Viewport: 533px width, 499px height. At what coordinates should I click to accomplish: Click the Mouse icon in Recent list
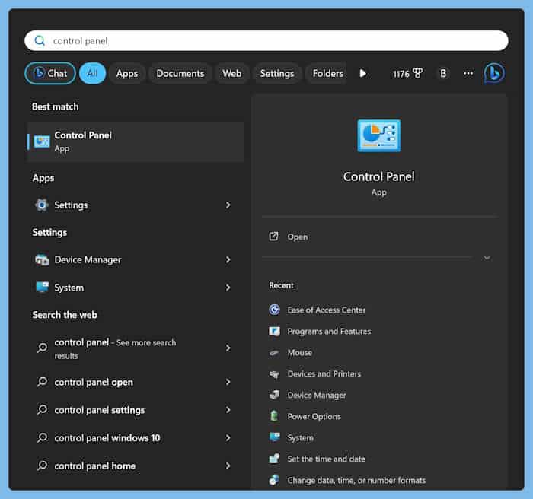(274, 353)
